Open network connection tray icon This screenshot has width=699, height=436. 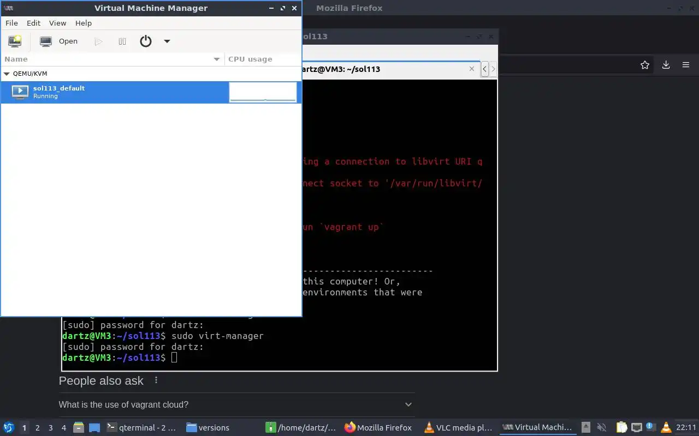click(636, 427)
